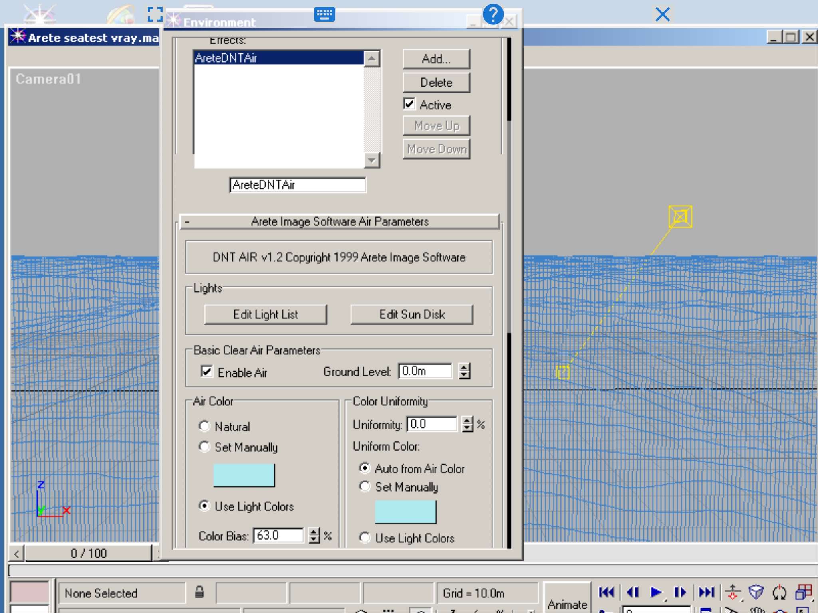Click the Color Bias input field
The height and width of the screenshot is (613, 818).
point(278,535)
